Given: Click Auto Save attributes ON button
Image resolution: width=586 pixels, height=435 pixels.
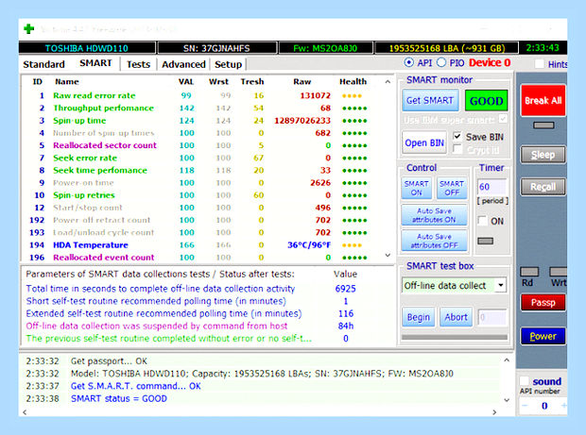Looking at the screenshot, I should pos(434,215).
